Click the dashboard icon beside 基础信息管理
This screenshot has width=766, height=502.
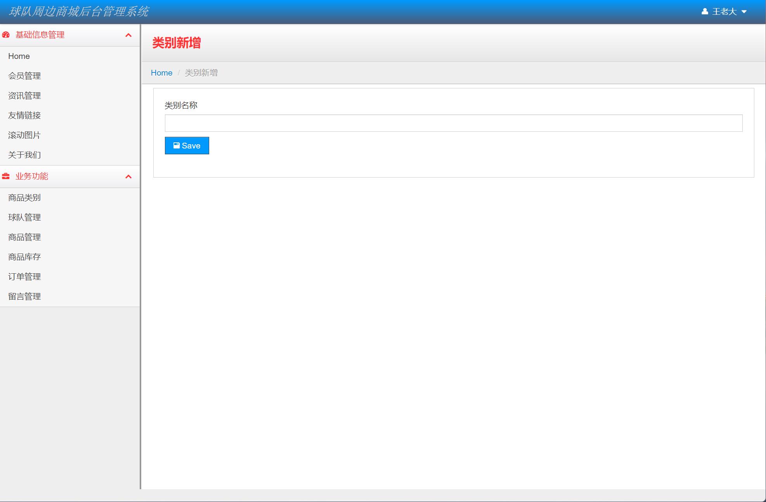click(6, 35)
